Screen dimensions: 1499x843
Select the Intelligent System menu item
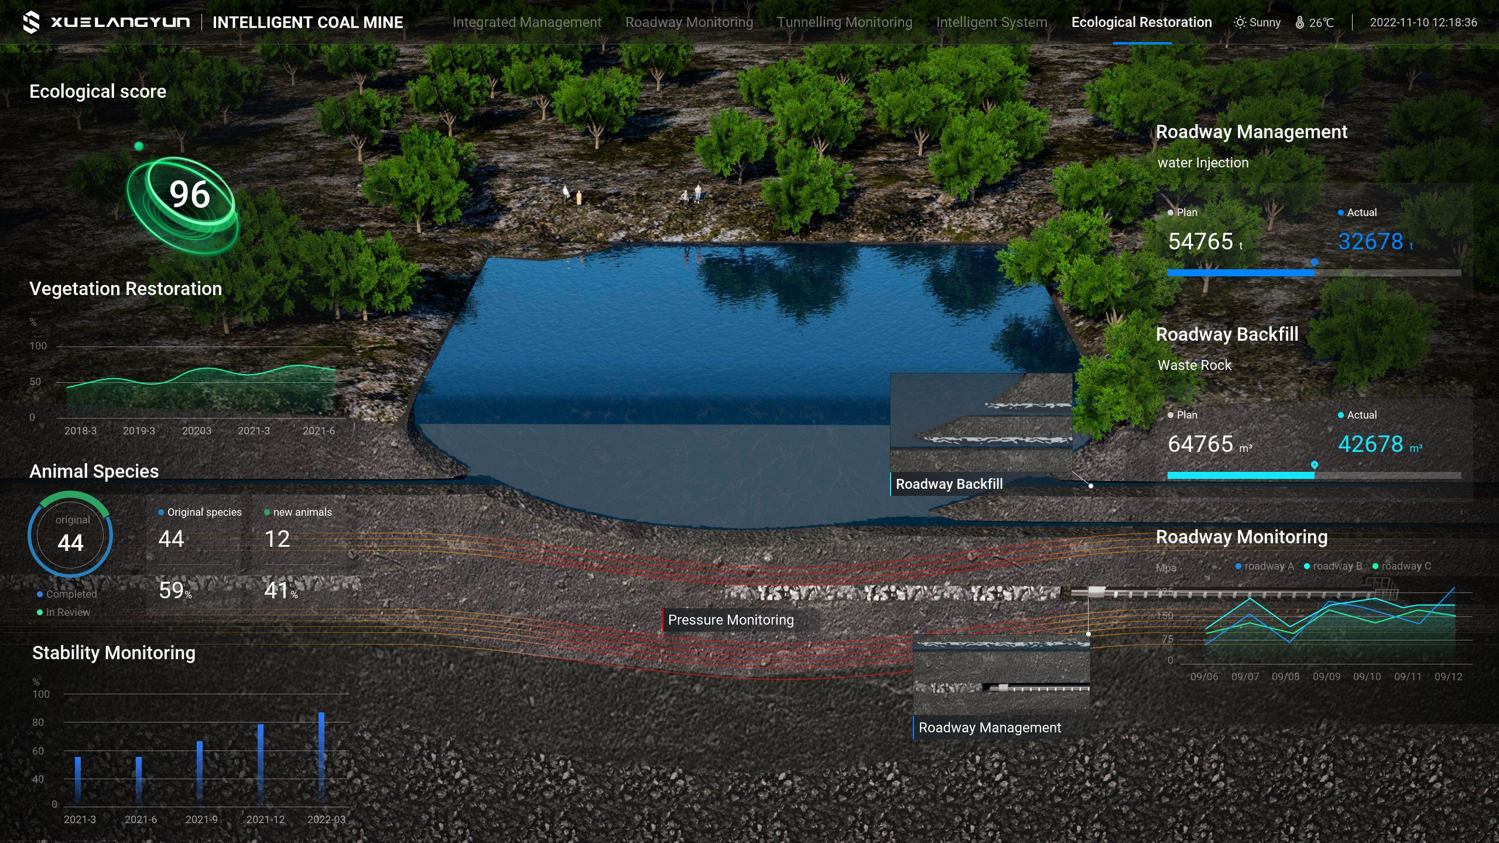(x=992, y=22)
